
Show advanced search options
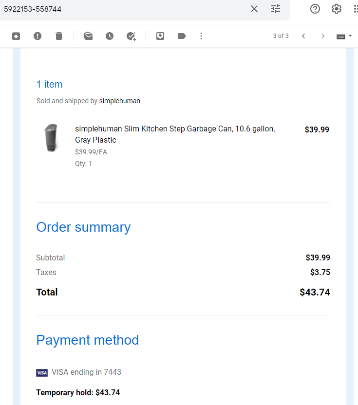[x=276, y=9]
